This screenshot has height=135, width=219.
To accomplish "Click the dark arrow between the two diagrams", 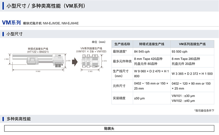I will pos(76,61).
